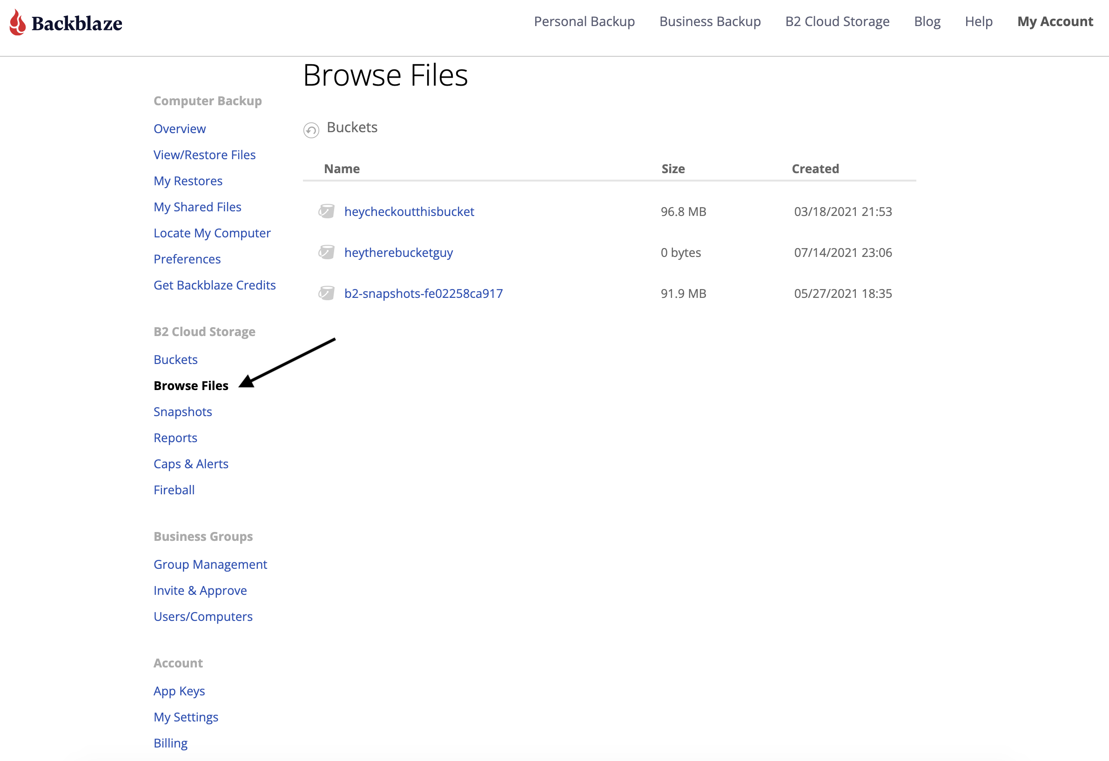Click the bucket icon for b2-snapshots-fe02258ca917

pyautogui.click(x=326, y=293)
